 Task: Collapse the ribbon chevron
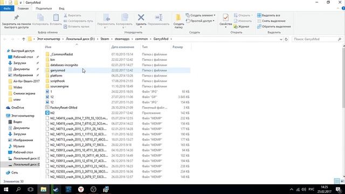click(x=338, y=9)
